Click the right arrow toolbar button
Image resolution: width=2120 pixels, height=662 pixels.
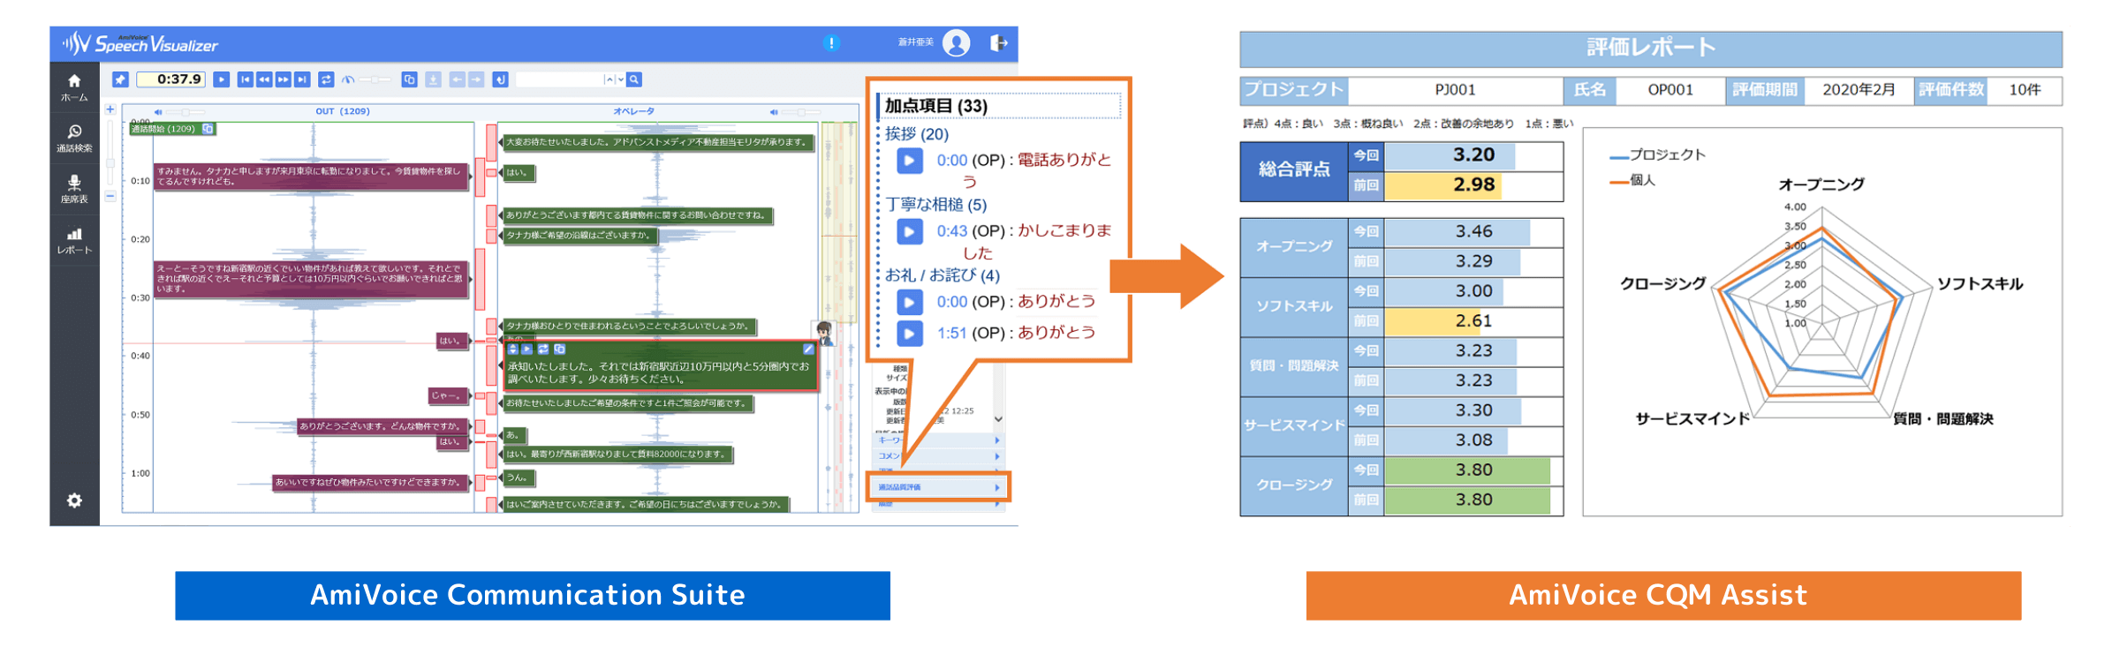tap(476, 79)
